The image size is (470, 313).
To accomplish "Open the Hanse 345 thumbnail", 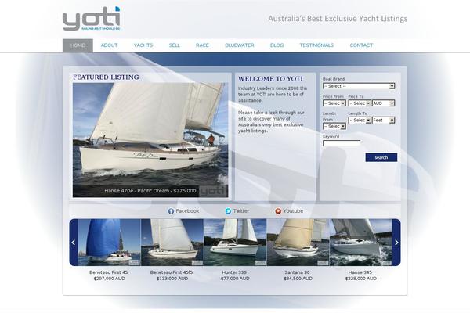I will click(x=360, y=243).
